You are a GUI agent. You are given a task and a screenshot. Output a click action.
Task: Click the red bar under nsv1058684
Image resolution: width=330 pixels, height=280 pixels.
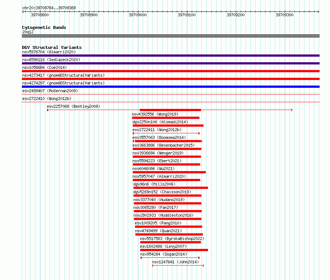click(x=171, y=71)
